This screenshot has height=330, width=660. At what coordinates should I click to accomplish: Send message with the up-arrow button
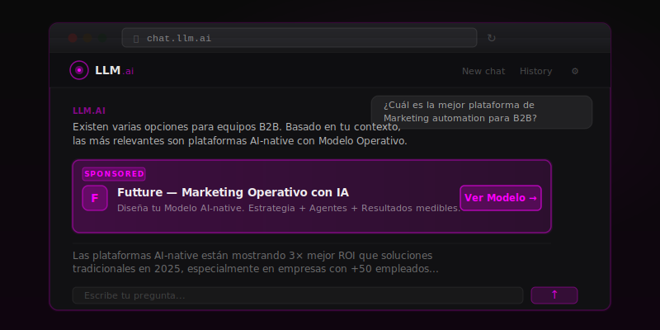point(554,295)
